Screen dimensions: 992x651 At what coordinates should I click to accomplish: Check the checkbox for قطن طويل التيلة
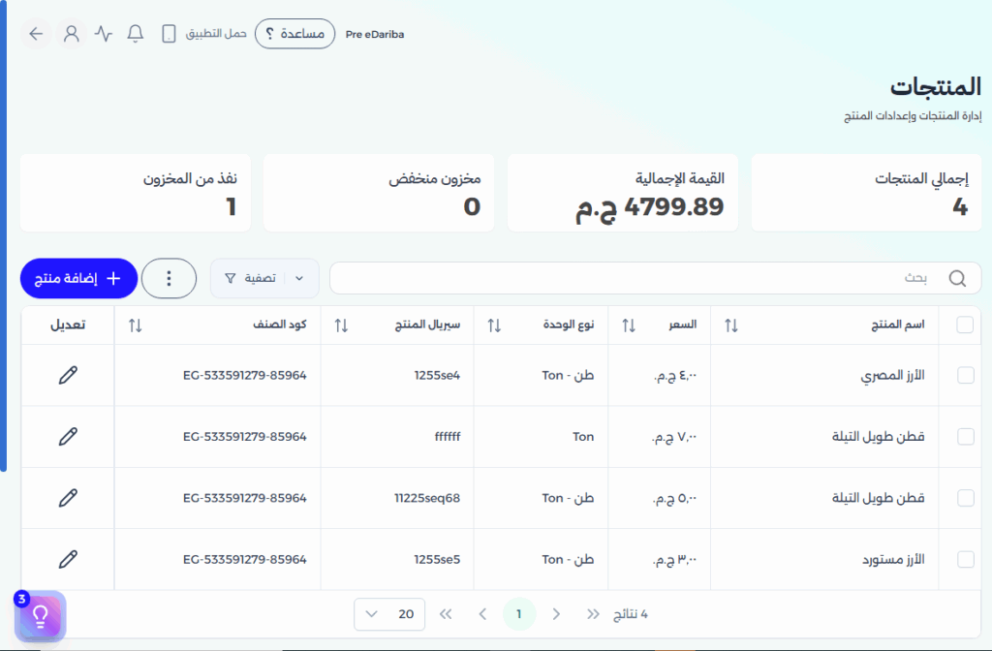964,436
